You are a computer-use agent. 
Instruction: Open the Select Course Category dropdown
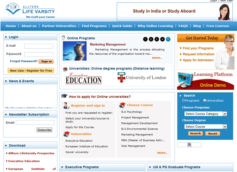(206, 114)
